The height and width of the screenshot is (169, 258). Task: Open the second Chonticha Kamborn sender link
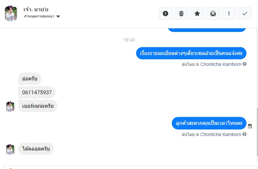(220, 134)
